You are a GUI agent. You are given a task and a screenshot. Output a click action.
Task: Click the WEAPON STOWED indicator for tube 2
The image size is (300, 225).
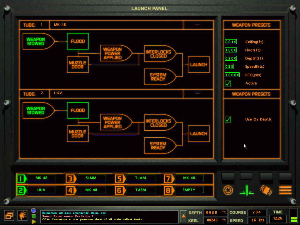tap(38, 110)
